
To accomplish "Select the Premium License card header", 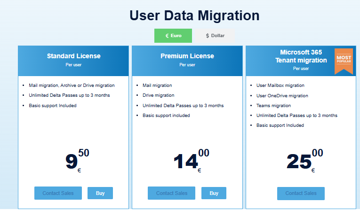I will pyautogui.click(x=187, y=61).
